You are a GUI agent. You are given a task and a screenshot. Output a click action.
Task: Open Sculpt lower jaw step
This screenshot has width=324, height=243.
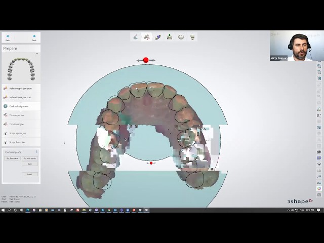[21, 142]
